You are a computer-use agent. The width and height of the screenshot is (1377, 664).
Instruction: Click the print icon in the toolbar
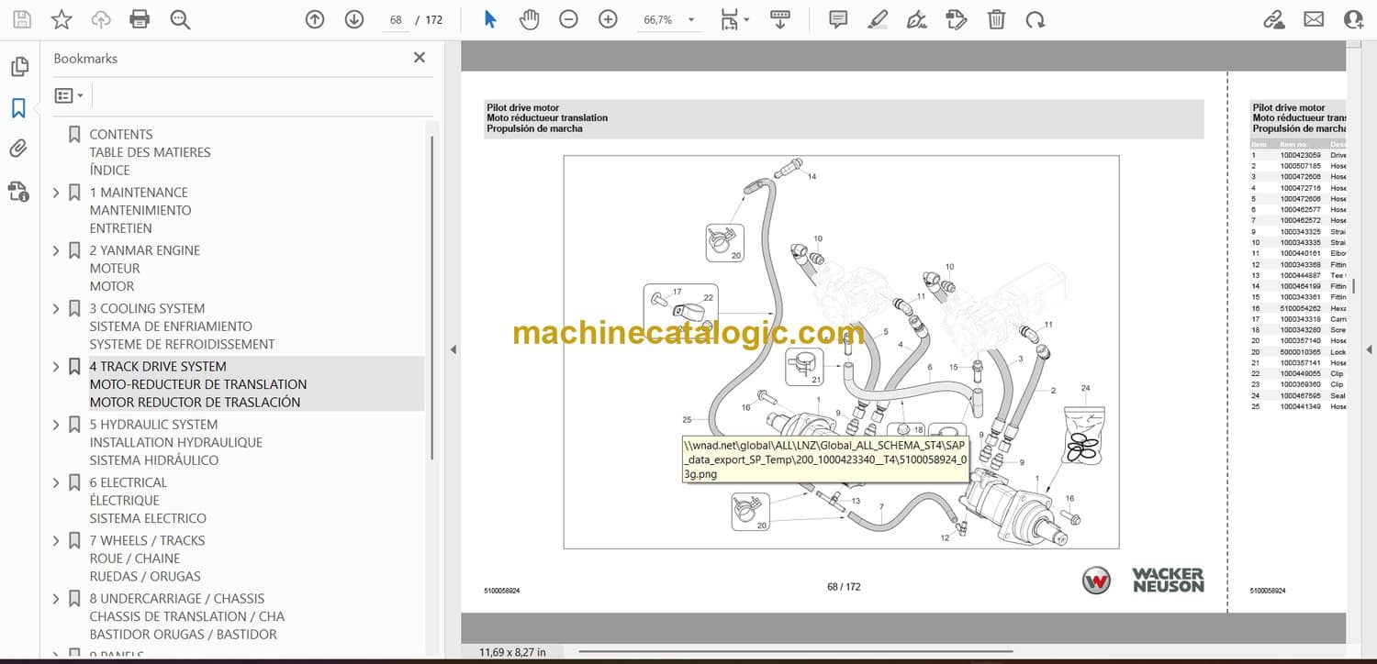140,19
